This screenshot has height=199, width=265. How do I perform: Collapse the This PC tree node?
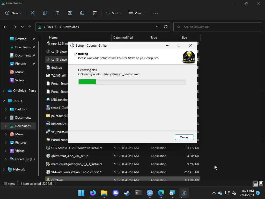coord(4,101)
